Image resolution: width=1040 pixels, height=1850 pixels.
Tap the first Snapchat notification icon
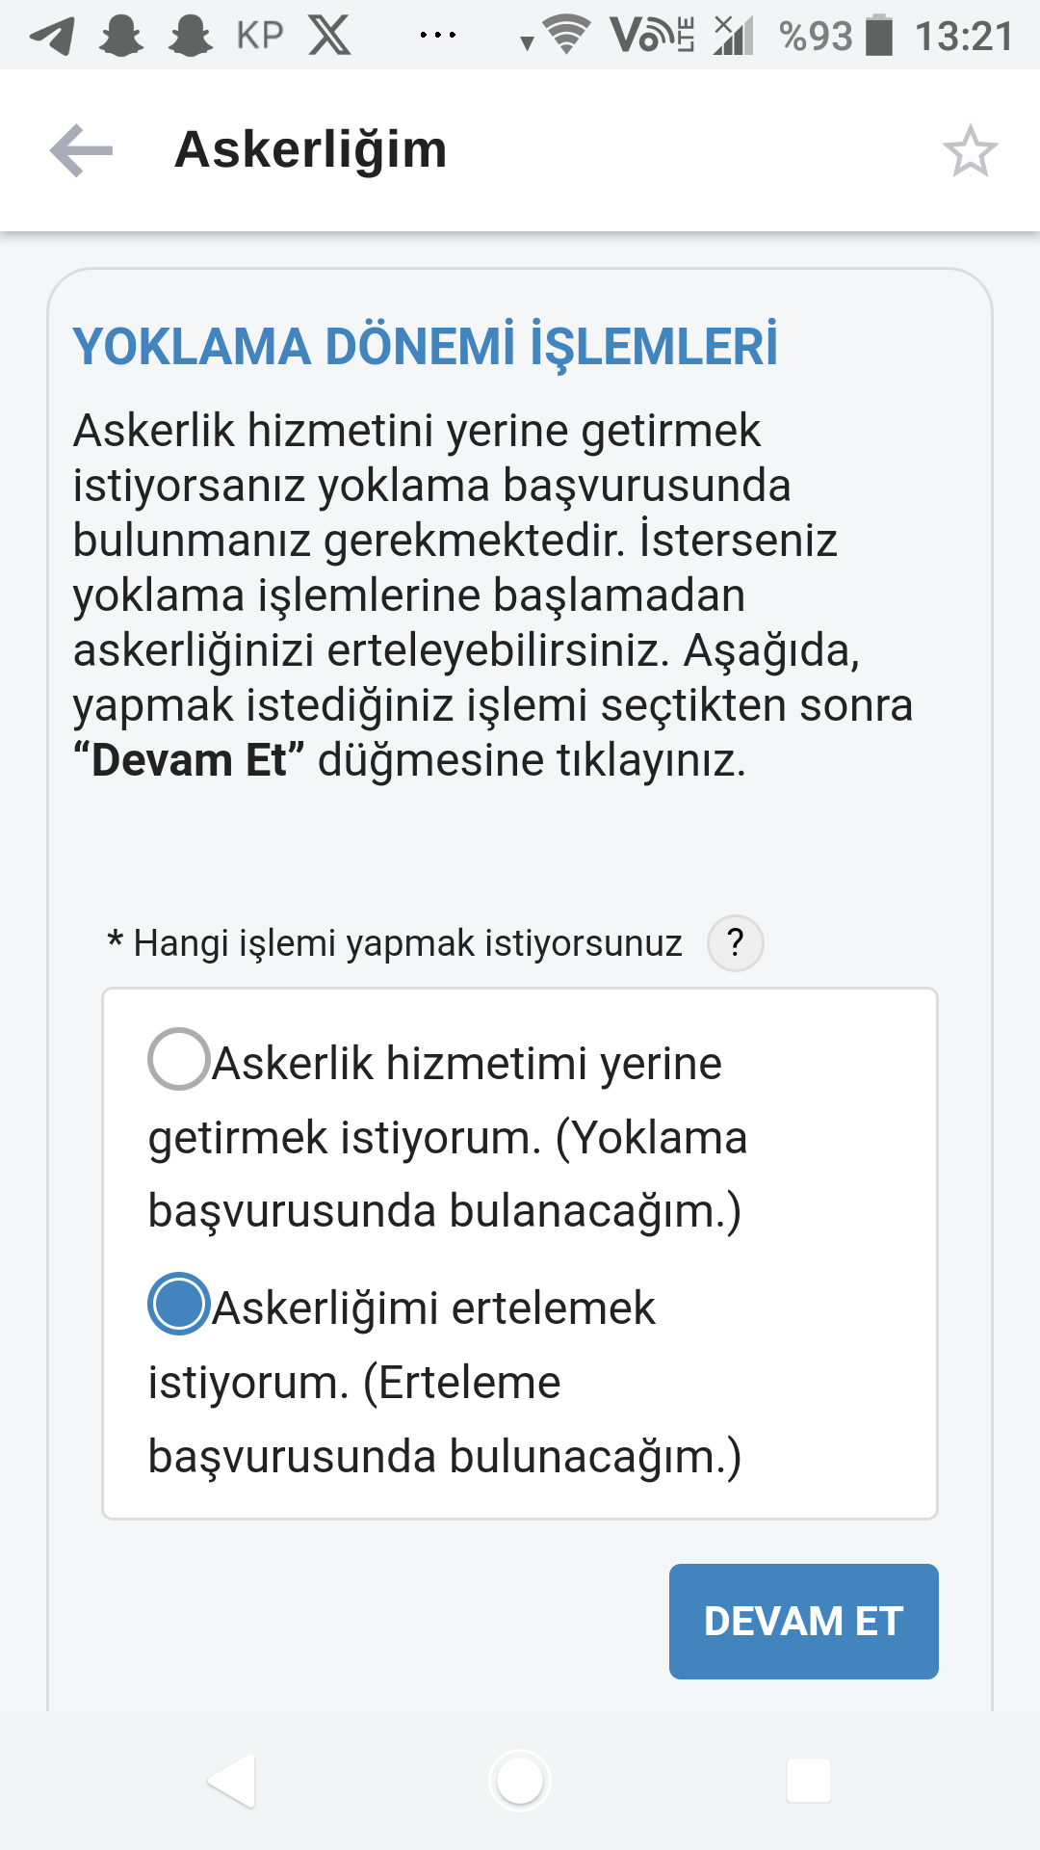(x=121, y=37)
